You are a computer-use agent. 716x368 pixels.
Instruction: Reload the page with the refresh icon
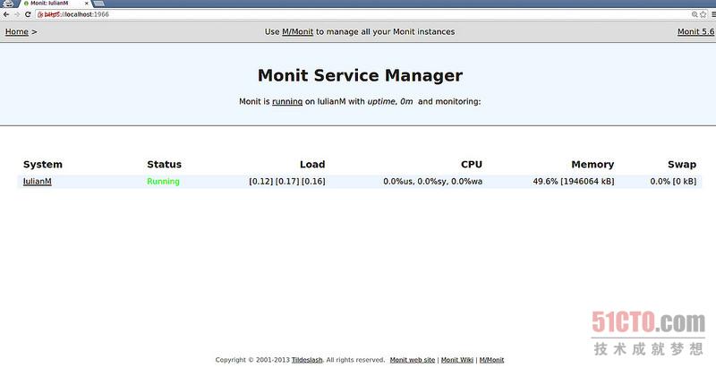click(x=28, y=14)
